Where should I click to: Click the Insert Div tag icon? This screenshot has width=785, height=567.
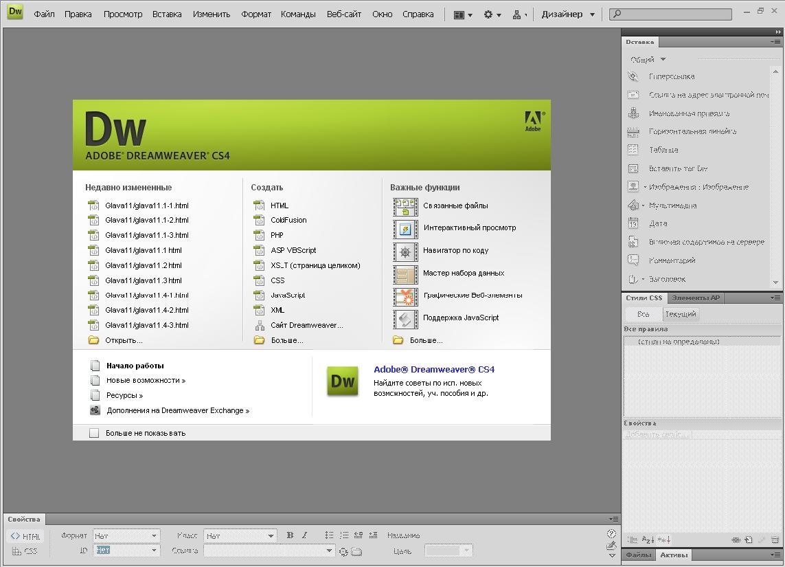click(x=633, y=168)
